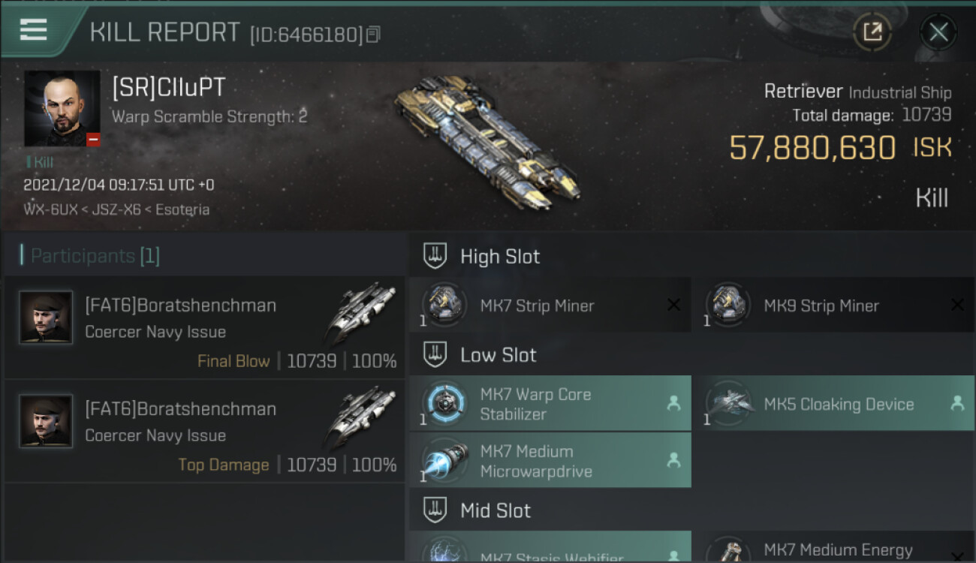Viewport: 976px width, 563px height.
Task: Select MK7 Medium Microwarpdrive module icon
Action: tap(444, 460)
